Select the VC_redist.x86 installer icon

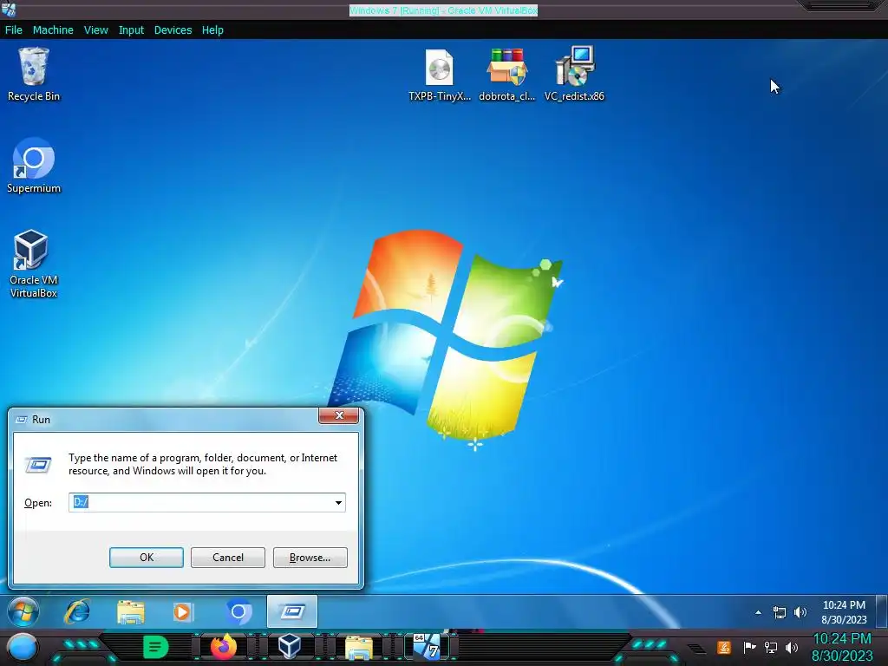[x=574, y=75]
